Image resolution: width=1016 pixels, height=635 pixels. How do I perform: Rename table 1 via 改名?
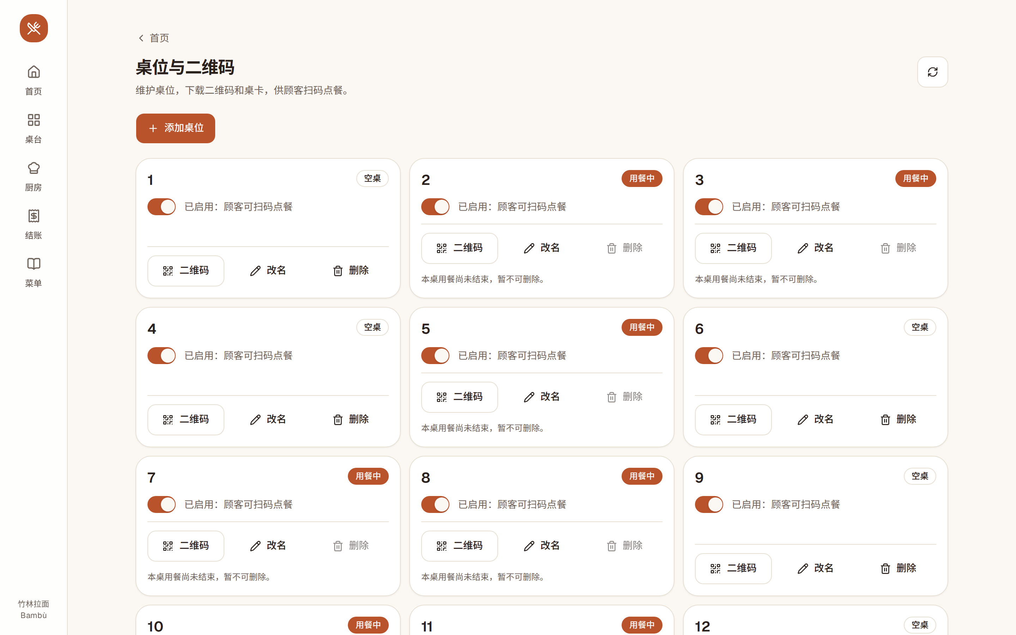pos(268,271)
